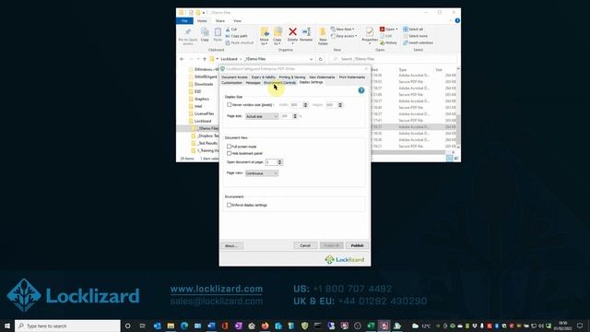Click Cut in the Clipboard group
Image resolution: width=590 pixels, height=332 pixels.
tap(231, 30)
